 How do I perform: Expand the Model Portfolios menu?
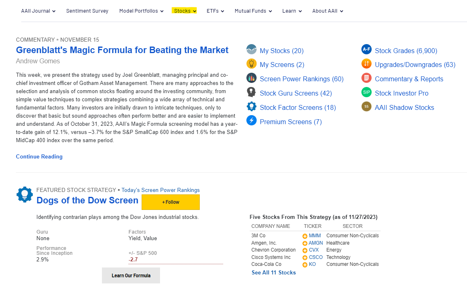click(x=142, y=11)
